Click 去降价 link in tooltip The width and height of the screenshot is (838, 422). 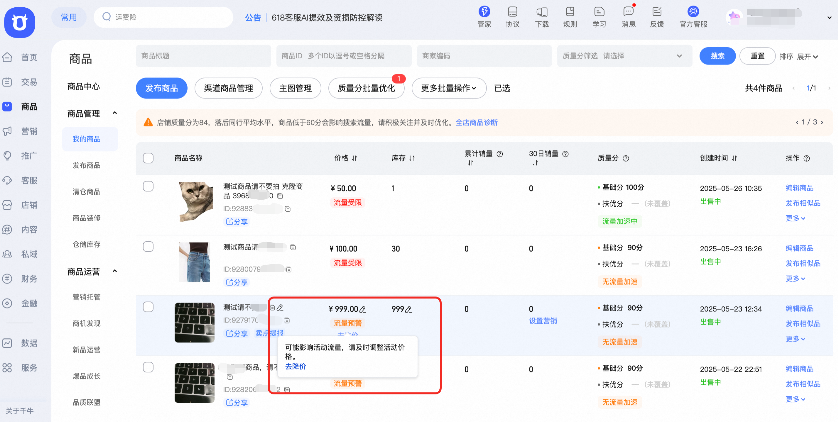pos(296,367)
